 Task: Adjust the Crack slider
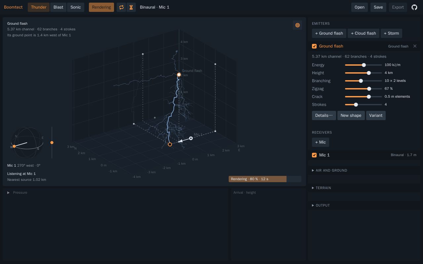tap(364, 97)
